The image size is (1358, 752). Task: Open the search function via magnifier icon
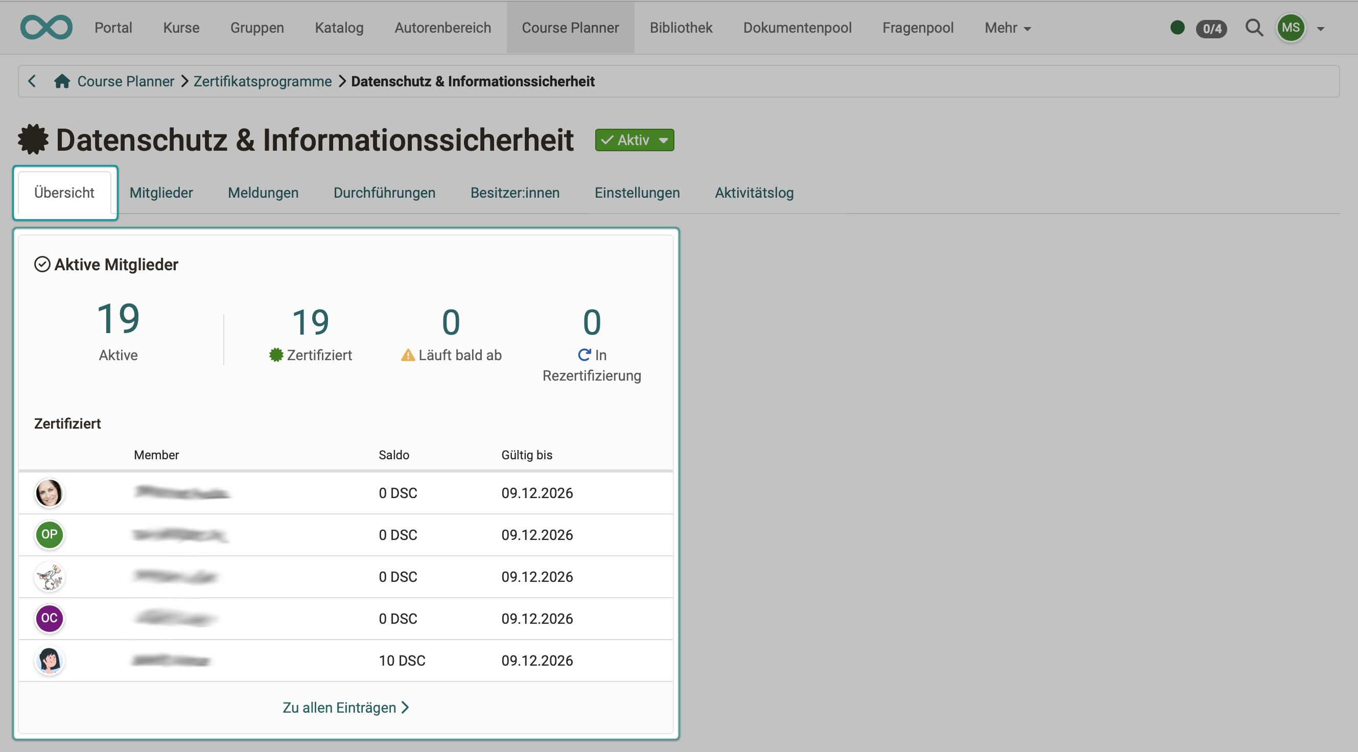tap(1255, 28)
